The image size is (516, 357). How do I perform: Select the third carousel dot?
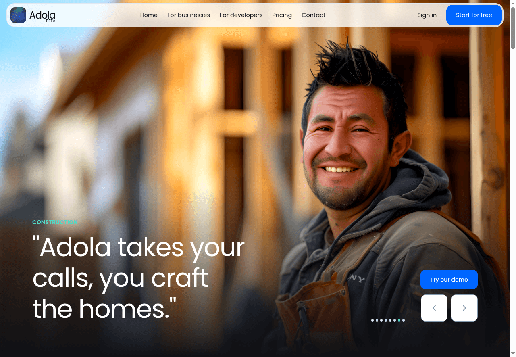pyautogui.click(x=381, y=320)
